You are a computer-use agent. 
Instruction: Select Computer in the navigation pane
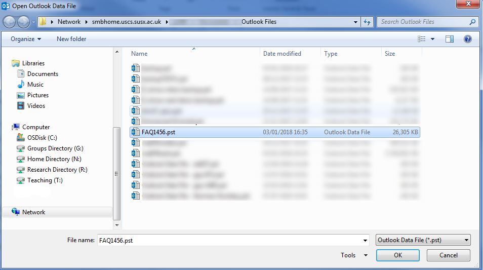tap(36, 127)
